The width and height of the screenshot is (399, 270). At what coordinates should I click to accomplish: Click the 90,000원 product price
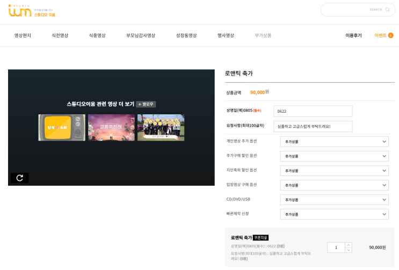(x=259, y=92)
